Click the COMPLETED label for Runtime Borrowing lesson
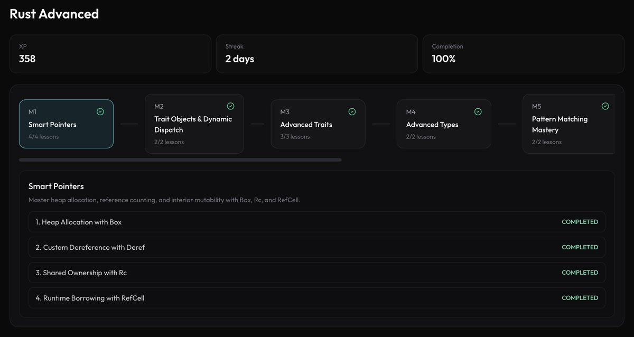 click(580, 298)
